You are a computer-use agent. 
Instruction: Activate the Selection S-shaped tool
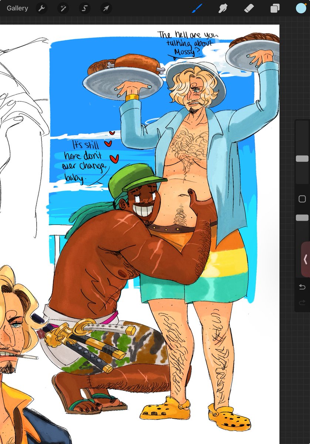coord(85,8)
